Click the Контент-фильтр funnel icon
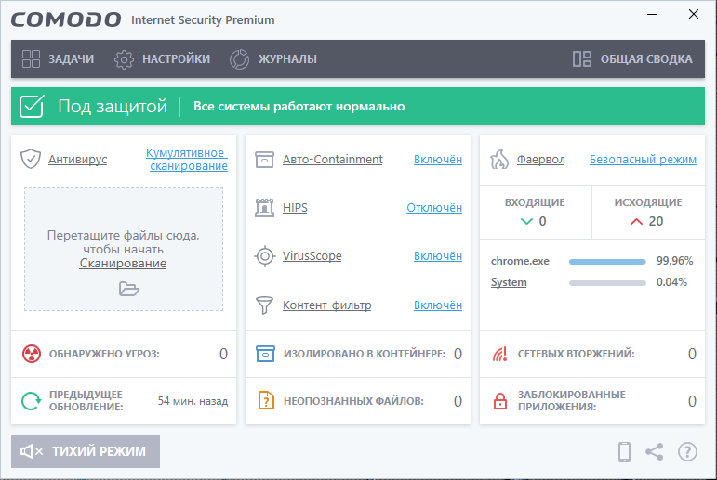 [264, 305]
